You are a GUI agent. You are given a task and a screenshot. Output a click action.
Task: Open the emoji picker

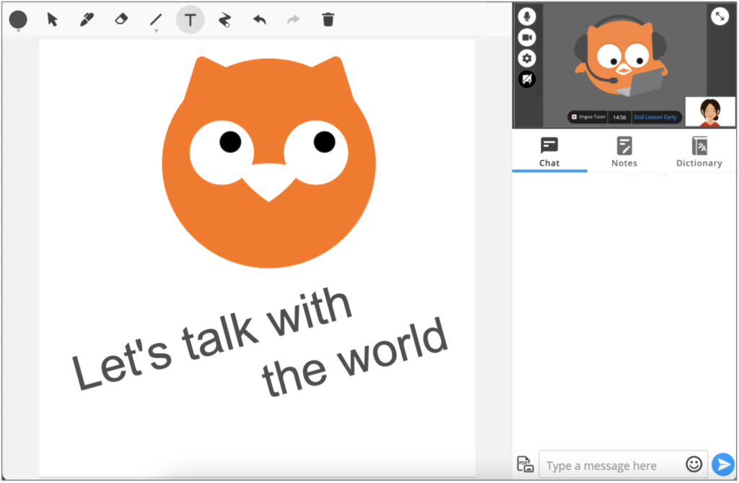[694, 465]
